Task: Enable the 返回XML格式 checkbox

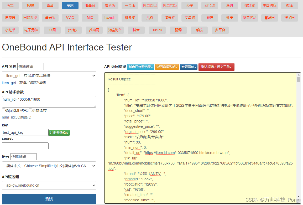Action: click(x=3, y=110)
